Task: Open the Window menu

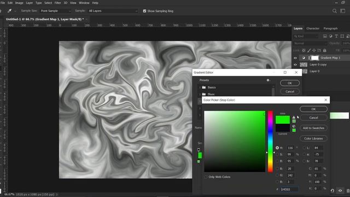Action: point(84,3)
